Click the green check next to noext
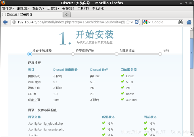194x137 pixels. coord(122,93)
